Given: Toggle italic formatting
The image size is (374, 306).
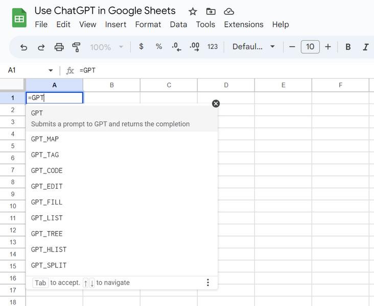Looking at the screenshot, I should click(x=365, y=47).
